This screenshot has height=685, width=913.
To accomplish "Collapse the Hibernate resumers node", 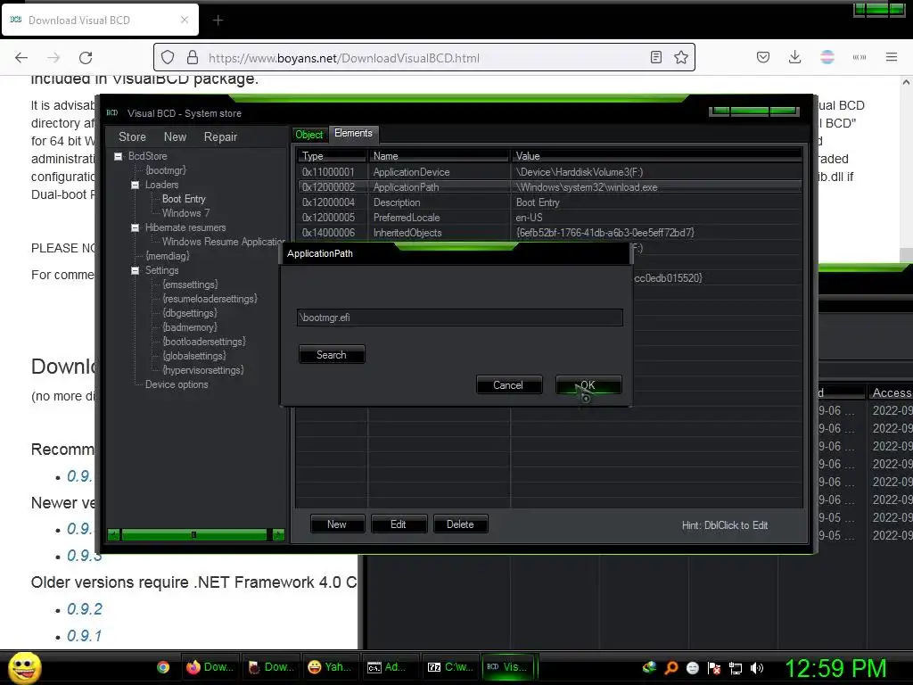I will point(136,227).
